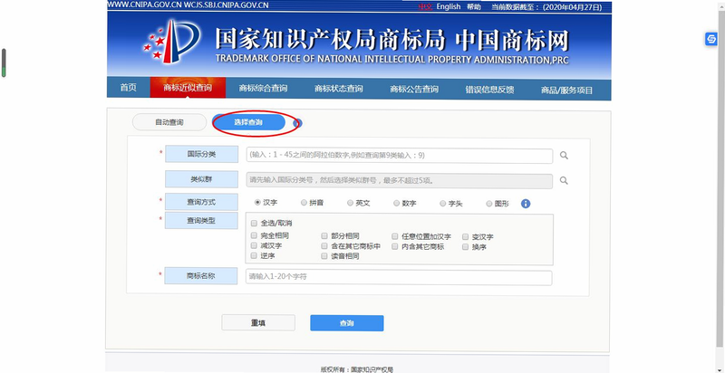Select the 英文 query method radio
Viewport: 725px width, 373px height.
350,203
